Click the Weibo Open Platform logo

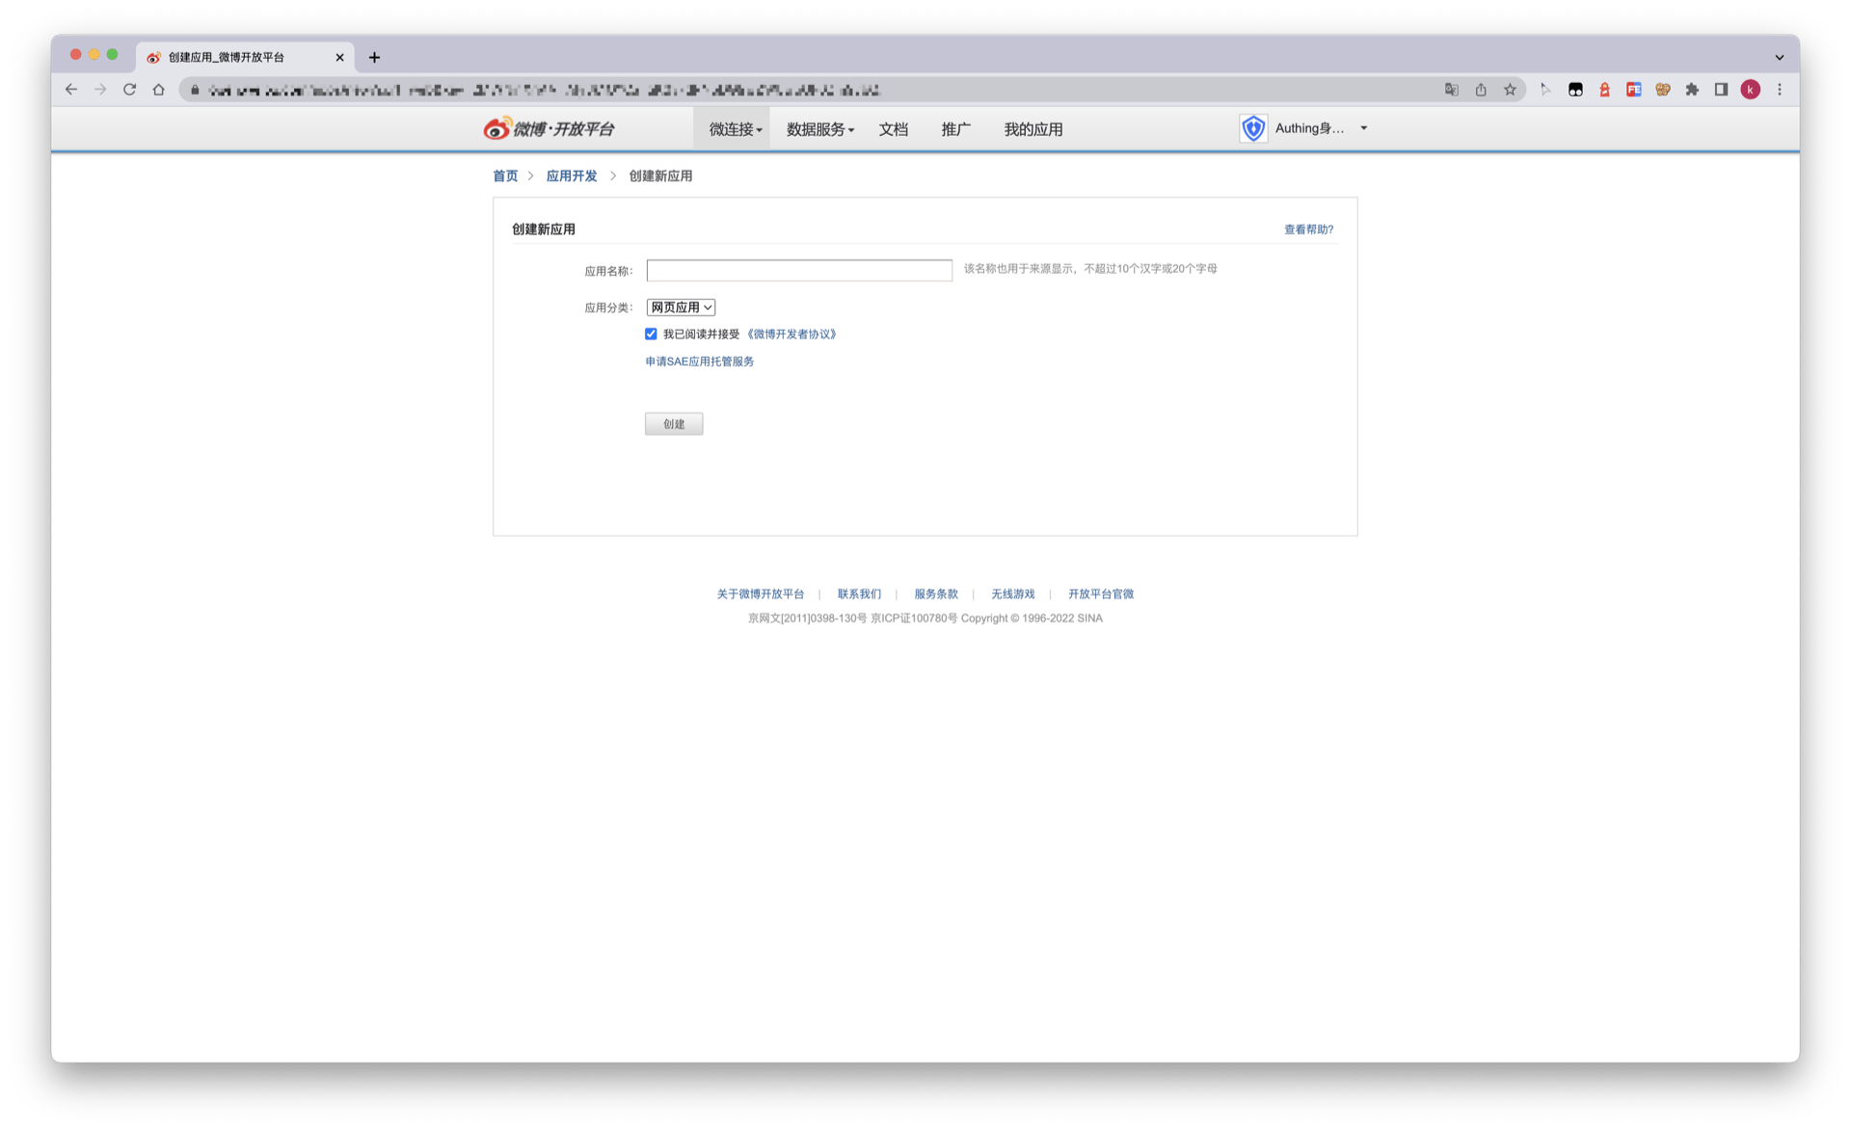pos(549,128)
